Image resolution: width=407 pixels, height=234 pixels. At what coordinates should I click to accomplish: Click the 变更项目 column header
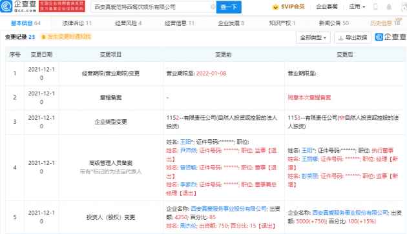(x=111, y=54)
